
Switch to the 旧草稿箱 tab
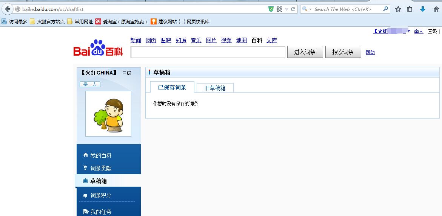pyautogui.click(x=215, y=88)
